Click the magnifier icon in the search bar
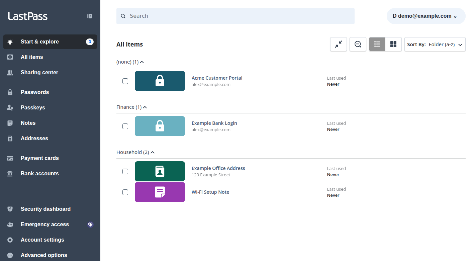The width and height of the screenshot is (475, 261). [x=123, y=16]
